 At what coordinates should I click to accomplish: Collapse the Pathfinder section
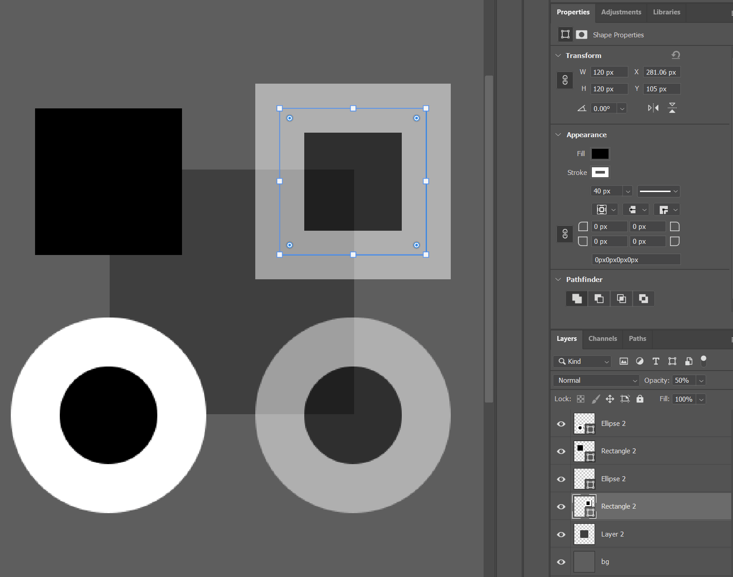click(x=558, y=279)
